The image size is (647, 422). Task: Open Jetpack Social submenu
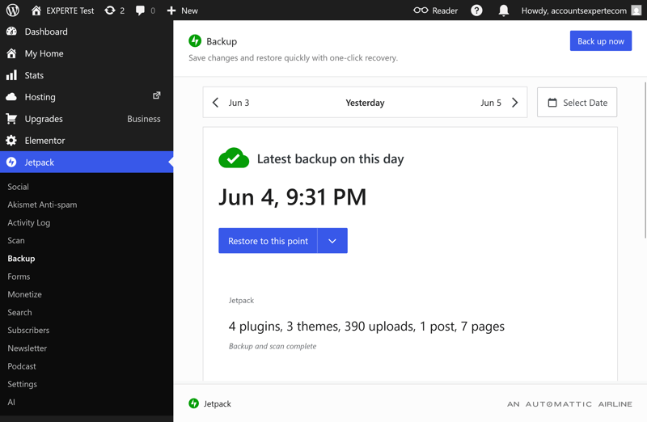[x=18, y=187]
